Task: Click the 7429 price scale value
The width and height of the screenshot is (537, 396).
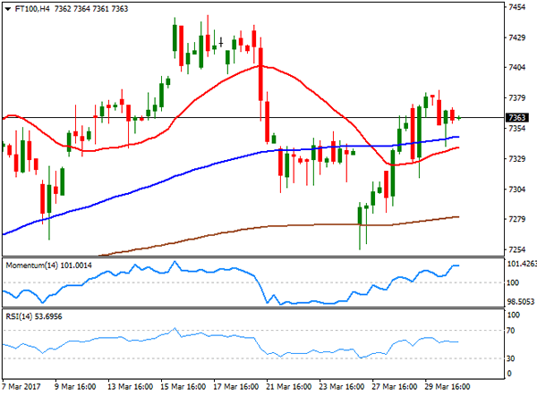Action: click(x=517, y=38)
